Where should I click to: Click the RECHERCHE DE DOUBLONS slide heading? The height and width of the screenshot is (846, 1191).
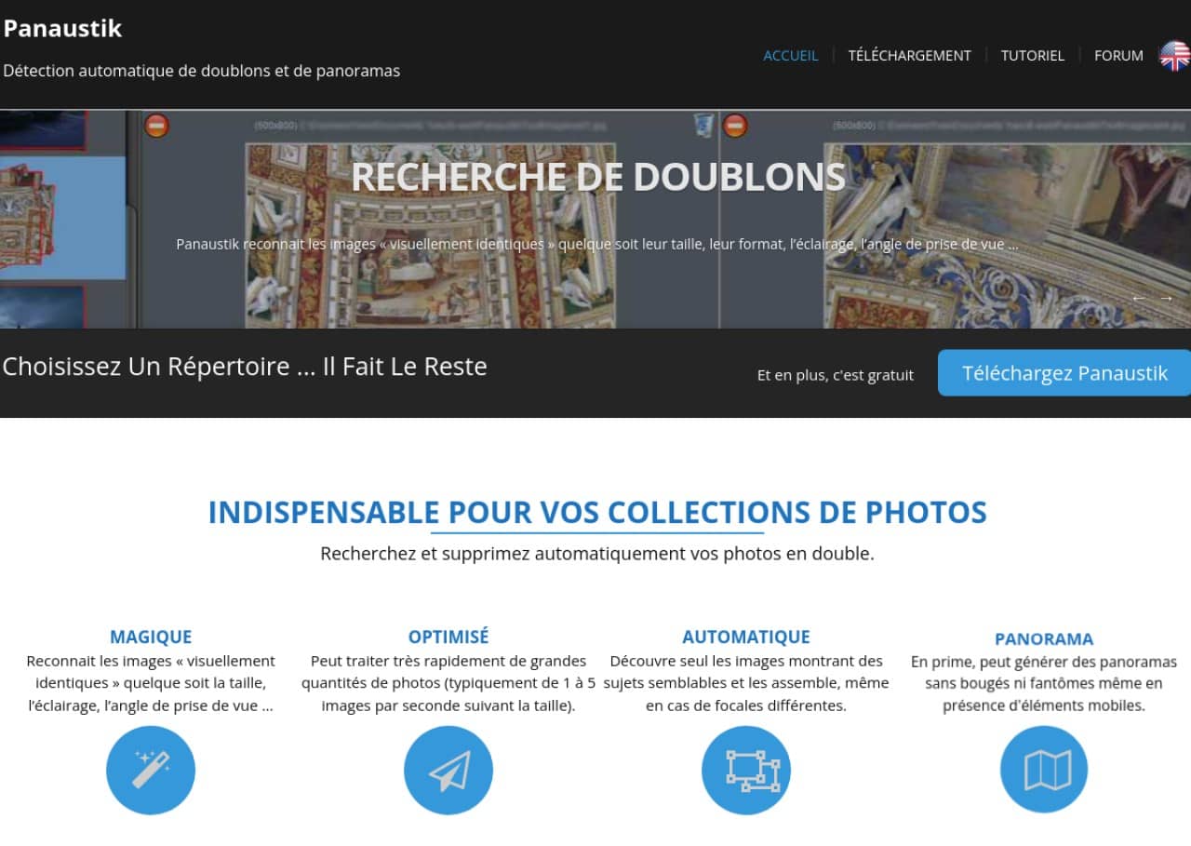click(x=598, y=177)
